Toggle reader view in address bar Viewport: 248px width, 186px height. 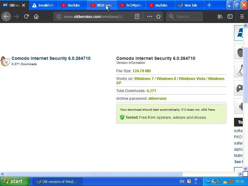point(137,16)
